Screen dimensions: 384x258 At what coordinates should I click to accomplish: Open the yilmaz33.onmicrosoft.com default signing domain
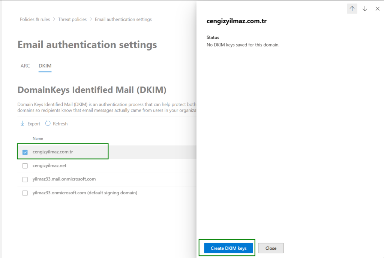[x=85, y=193]
